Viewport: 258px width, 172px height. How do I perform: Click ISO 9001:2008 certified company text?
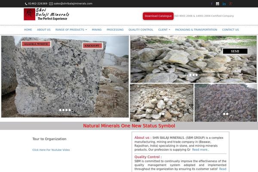click(x=204, y=16)
